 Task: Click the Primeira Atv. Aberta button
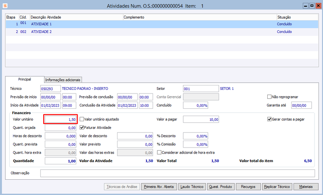point(159,187)
